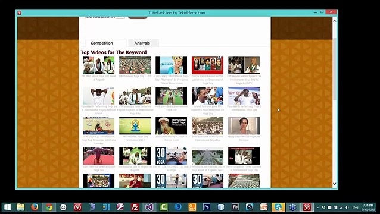Click the scrollbar up arrow in TubeRank window
380x214 pixels.
point(335,21)
